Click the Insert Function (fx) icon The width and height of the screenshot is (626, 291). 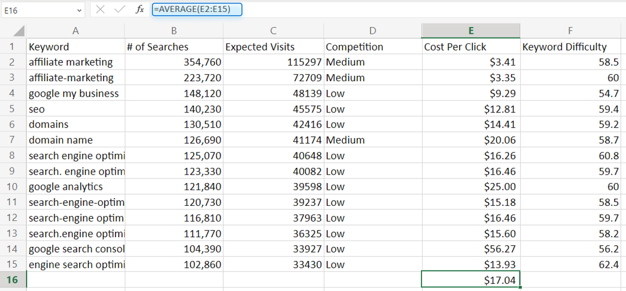(x=140, y=9)
